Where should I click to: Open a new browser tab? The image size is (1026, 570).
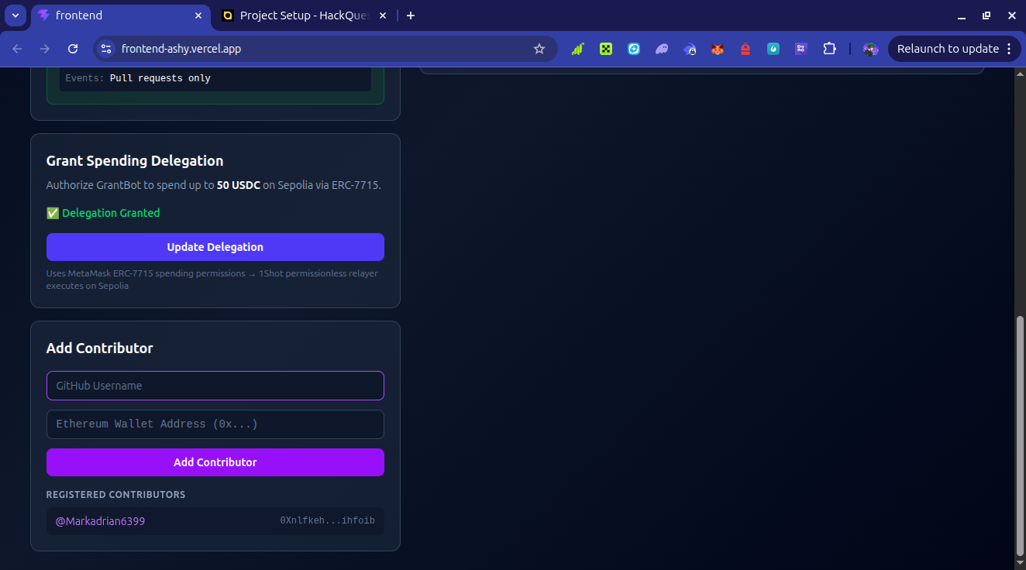(411, 15)
